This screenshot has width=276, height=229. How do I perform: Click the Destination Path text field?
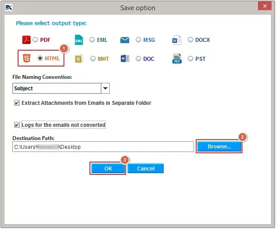pos(103,147)
